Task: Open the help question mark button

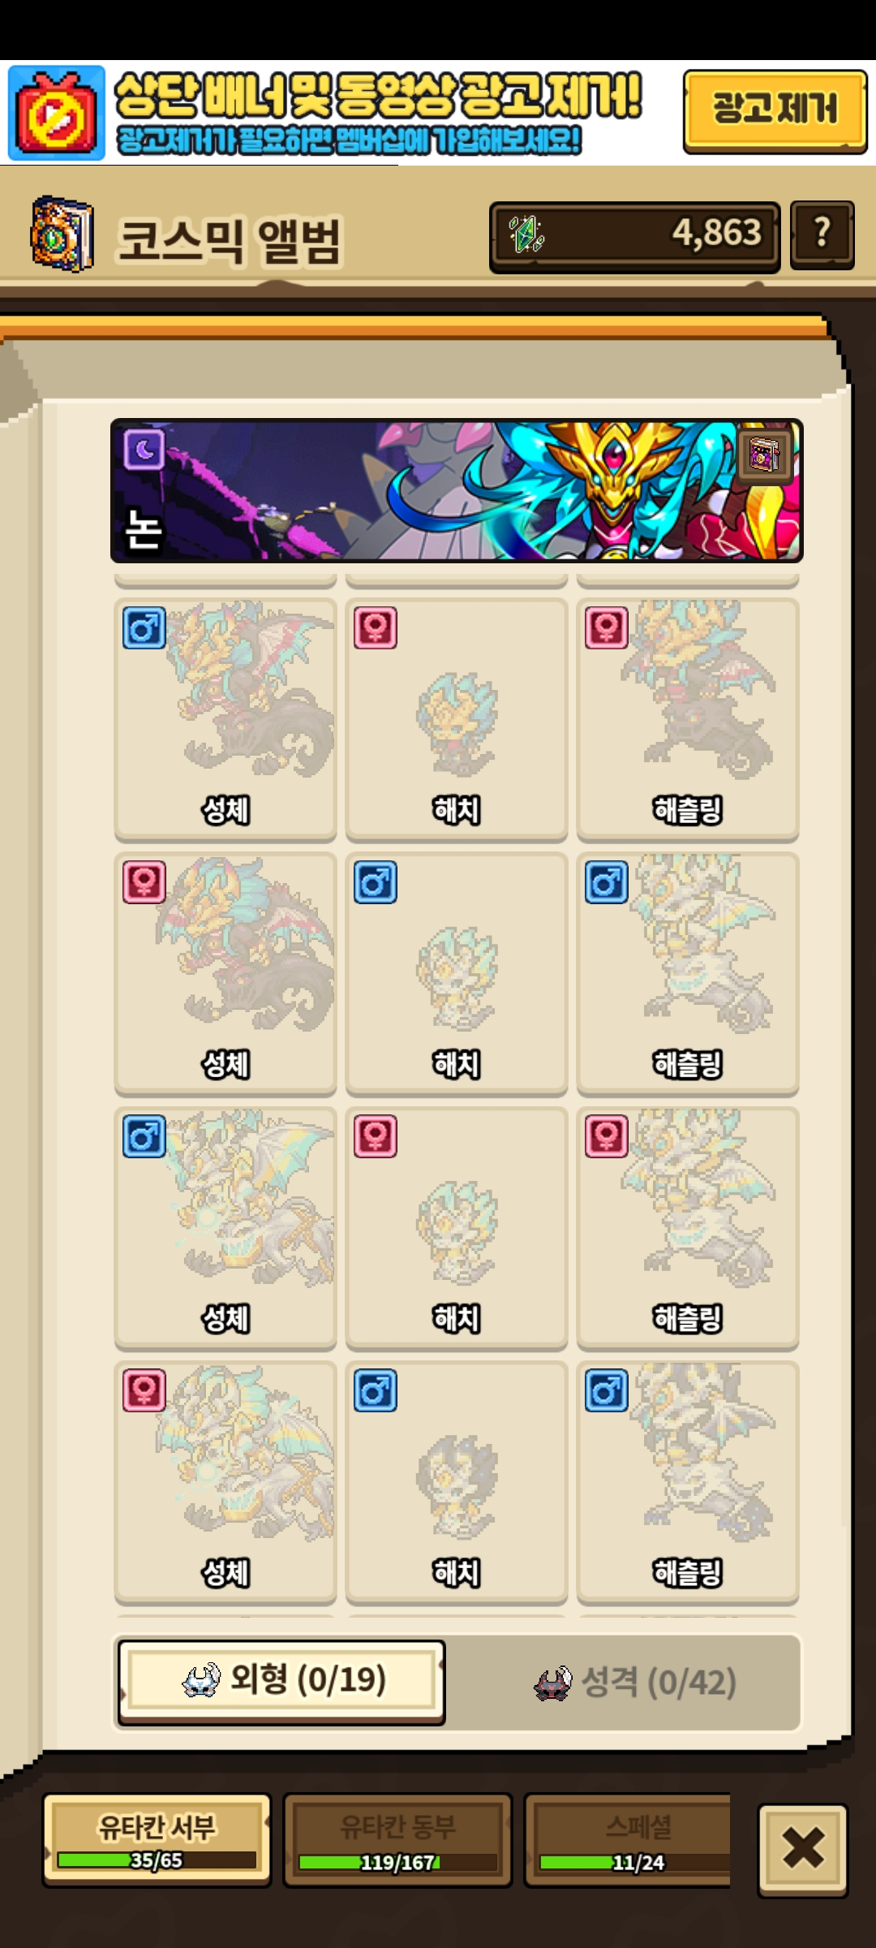Action: 822,235
